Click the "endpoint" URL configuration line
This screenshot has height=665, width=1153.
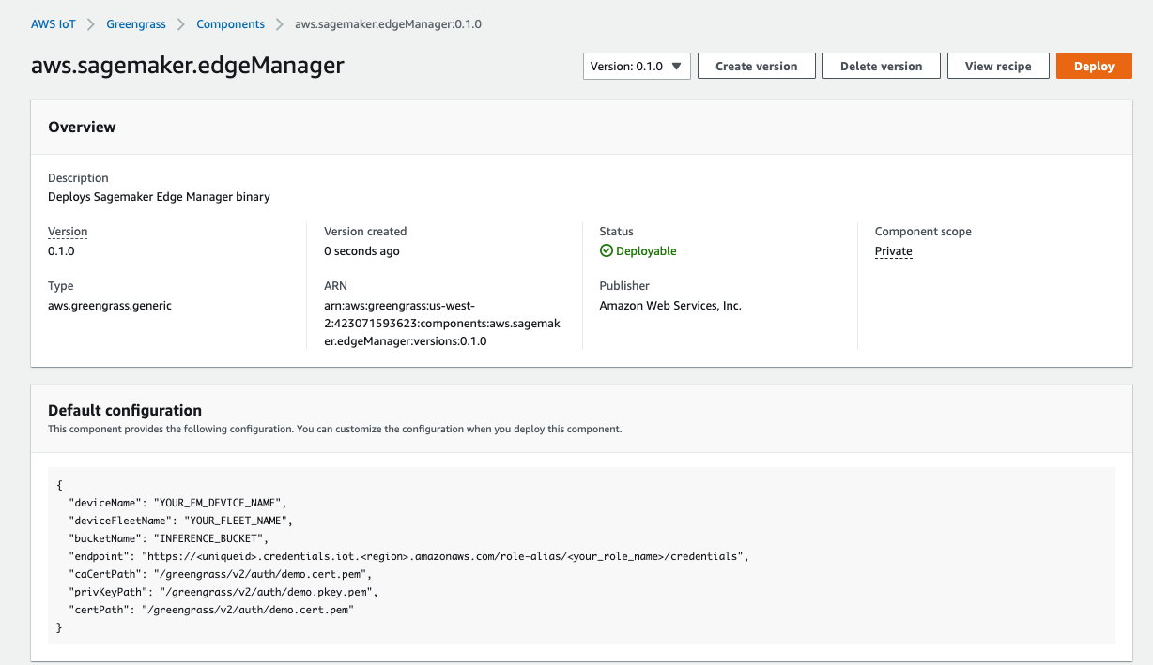coord(408,556)
